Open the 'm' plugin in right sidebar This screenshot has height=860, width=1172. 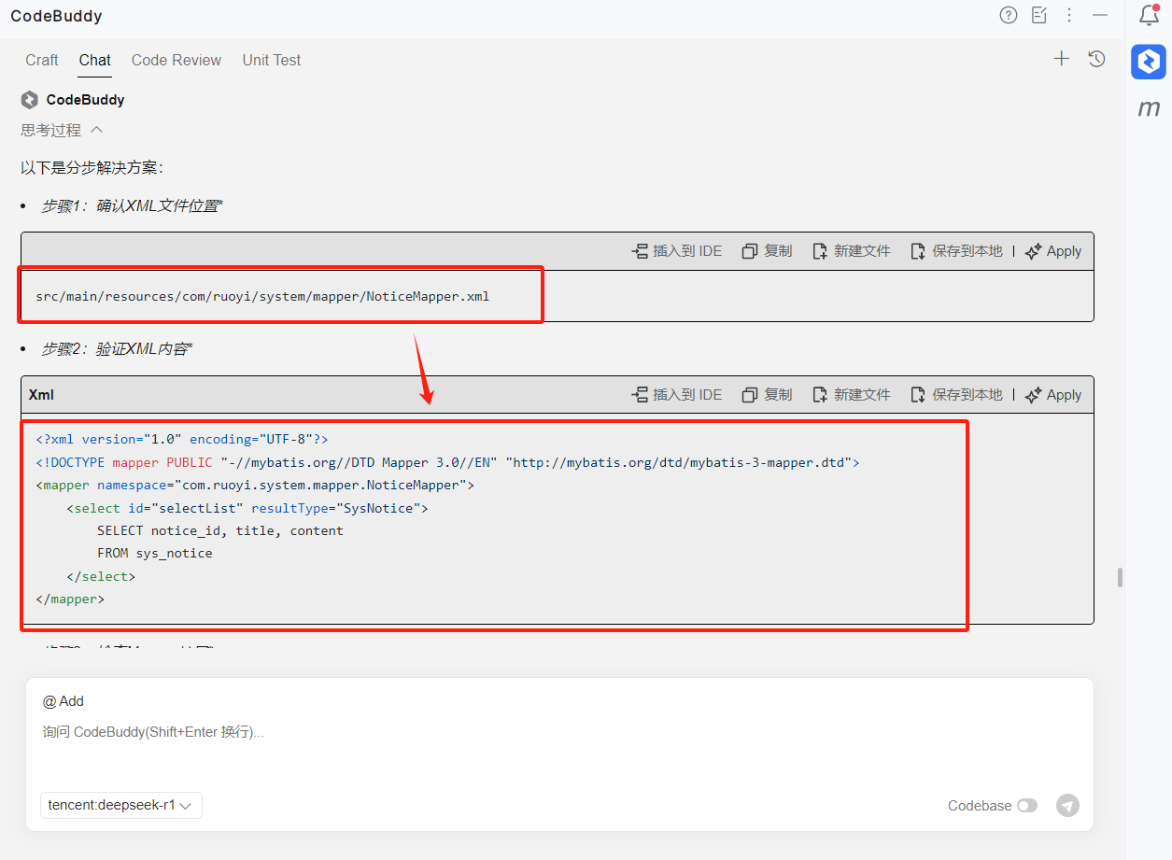(x=1149, y=108)
